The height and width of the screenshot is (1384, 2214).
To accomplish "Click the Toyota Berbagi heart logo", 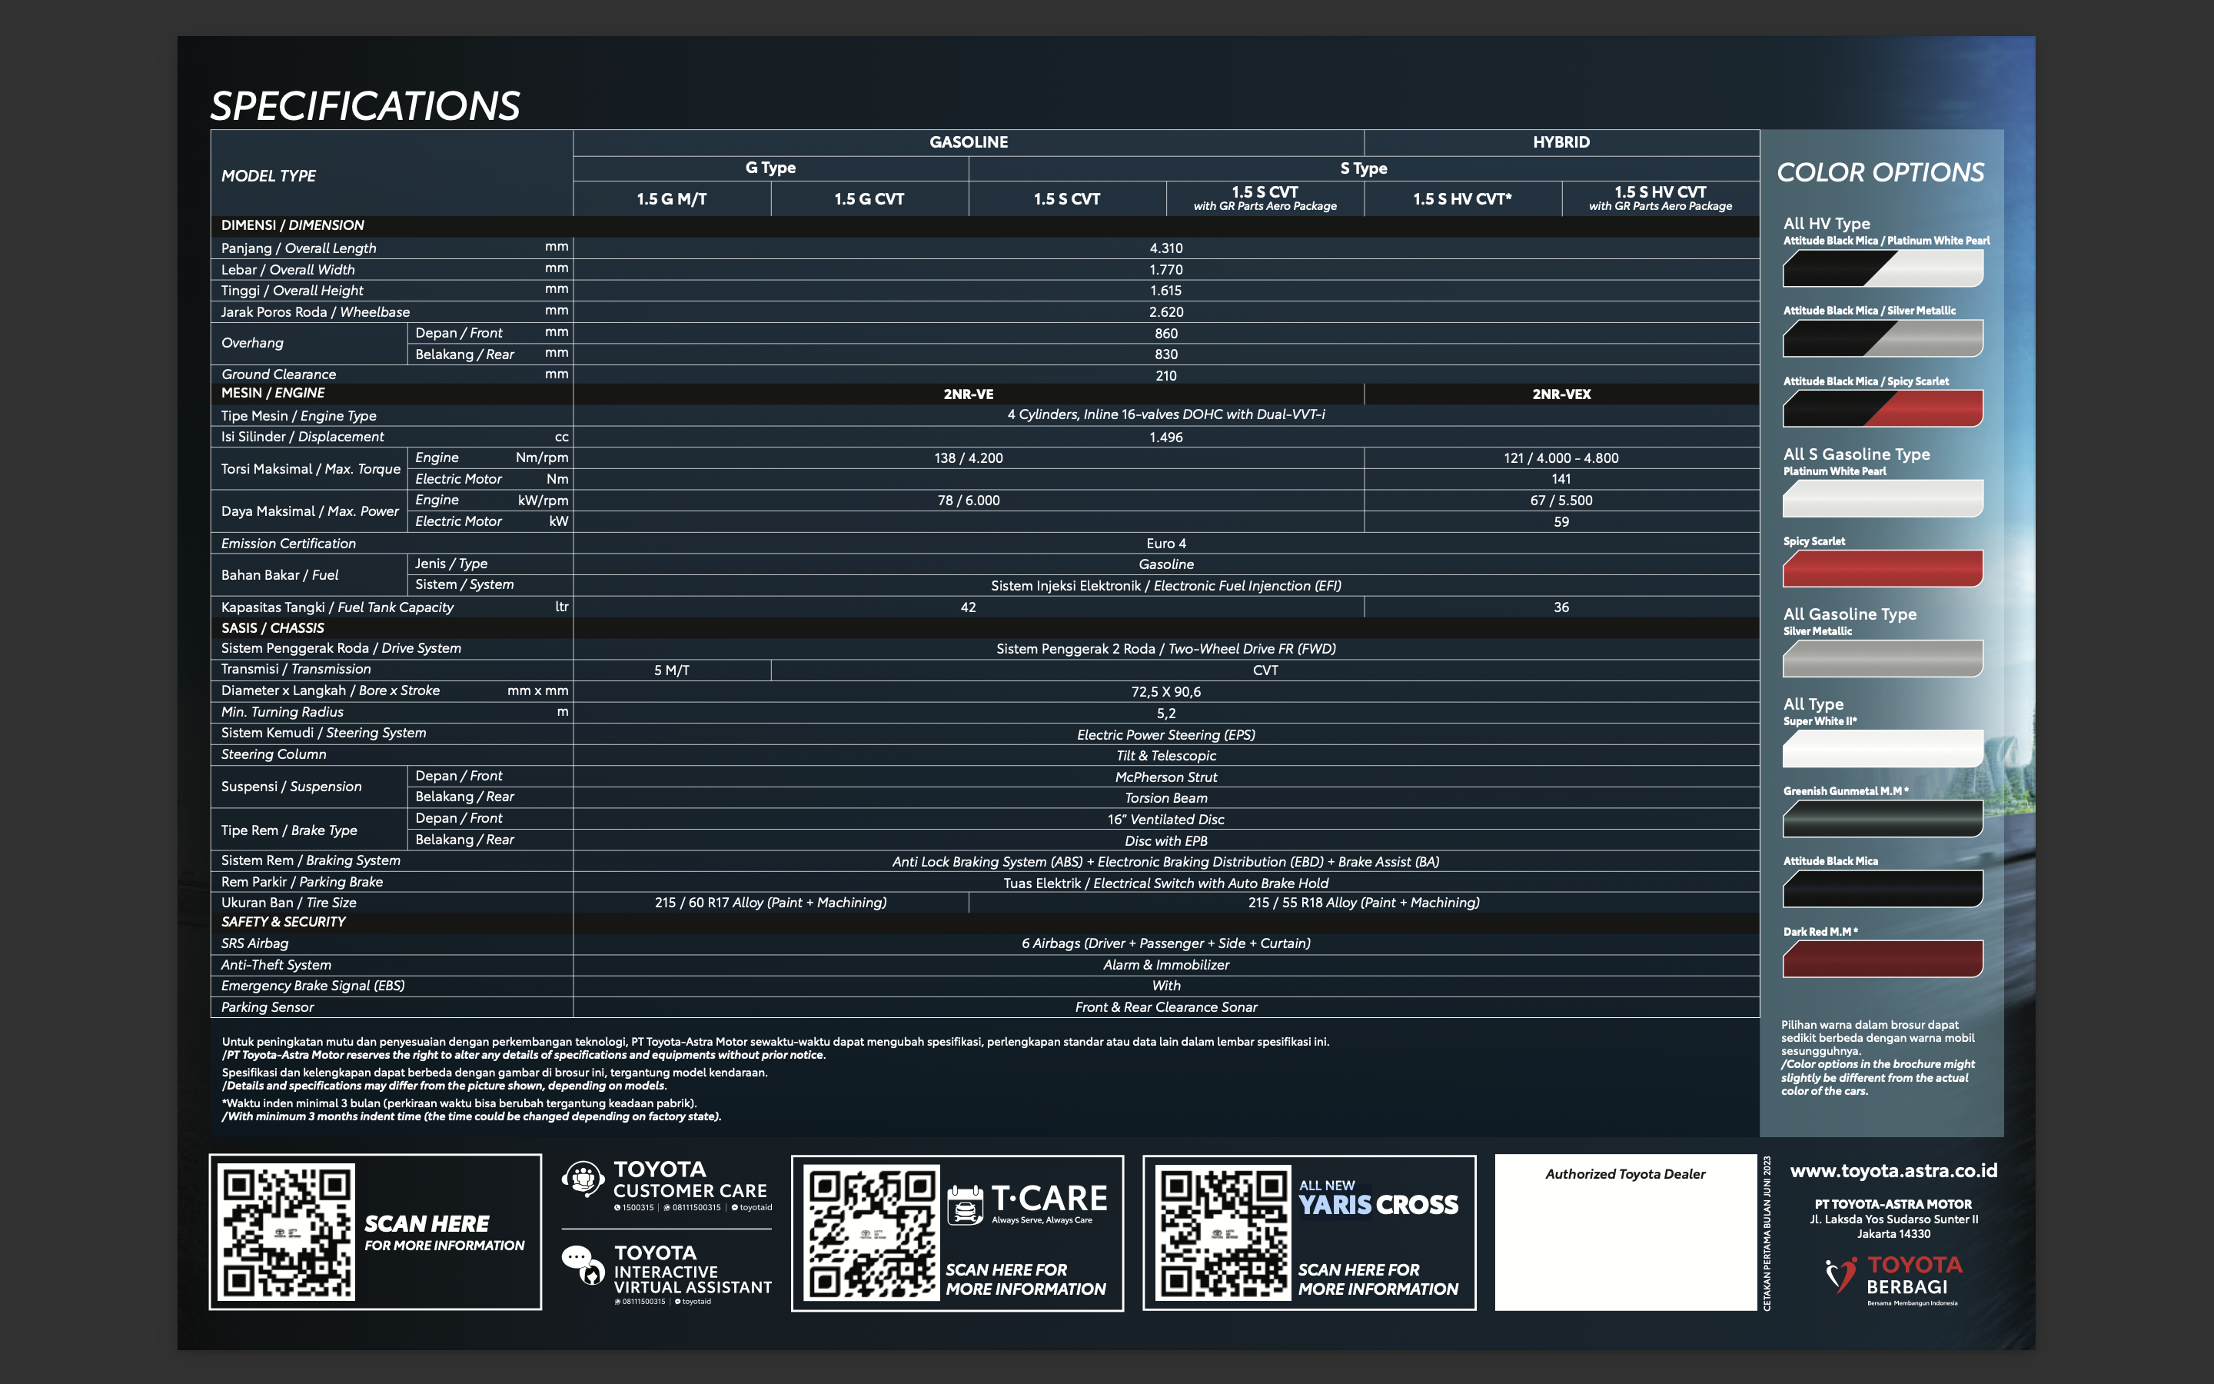I will coord(1840,1274).
